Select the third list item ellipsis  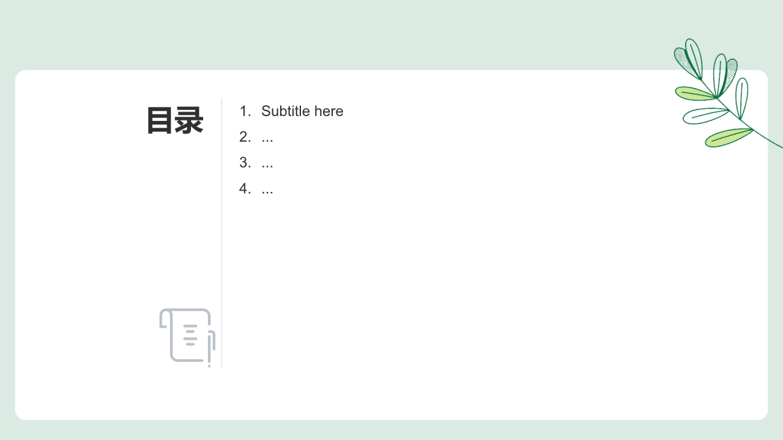[267, 164]
